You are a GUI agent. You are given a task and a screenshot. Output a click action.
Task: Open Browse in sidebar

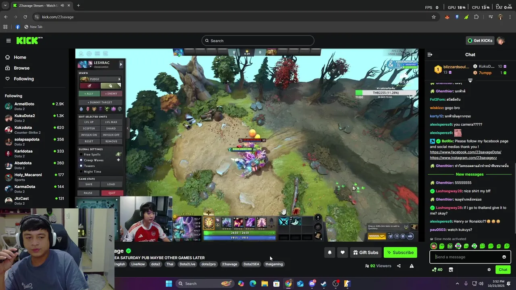point(22,68)
